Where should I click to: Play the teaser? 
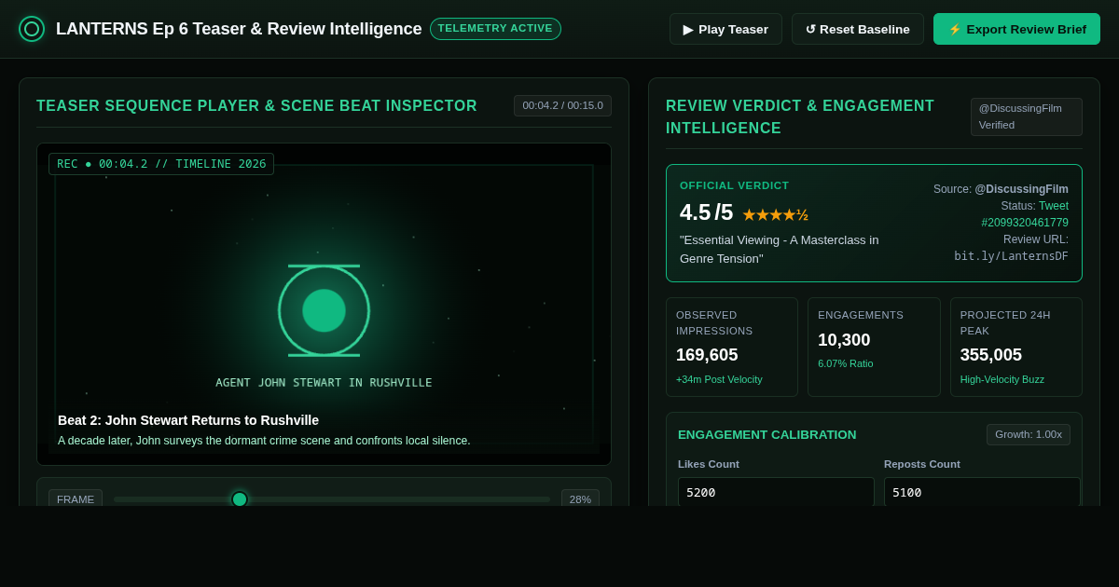click(x=725, y=29)
